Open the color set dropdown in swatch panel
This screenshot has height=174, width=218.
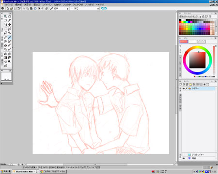[x=201, y=16]
